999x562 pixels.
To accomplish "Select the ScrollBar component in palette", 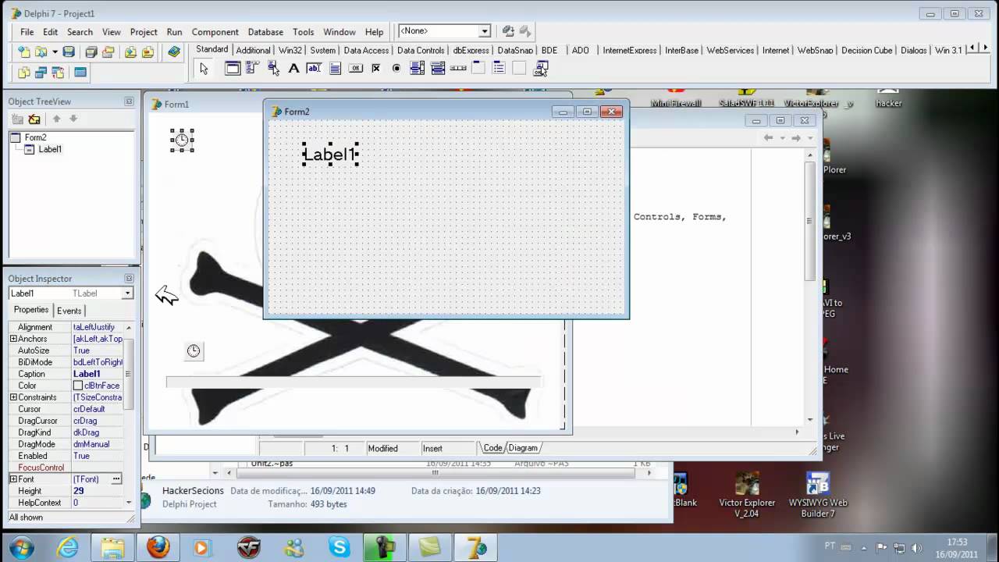I will click(458, 69).
